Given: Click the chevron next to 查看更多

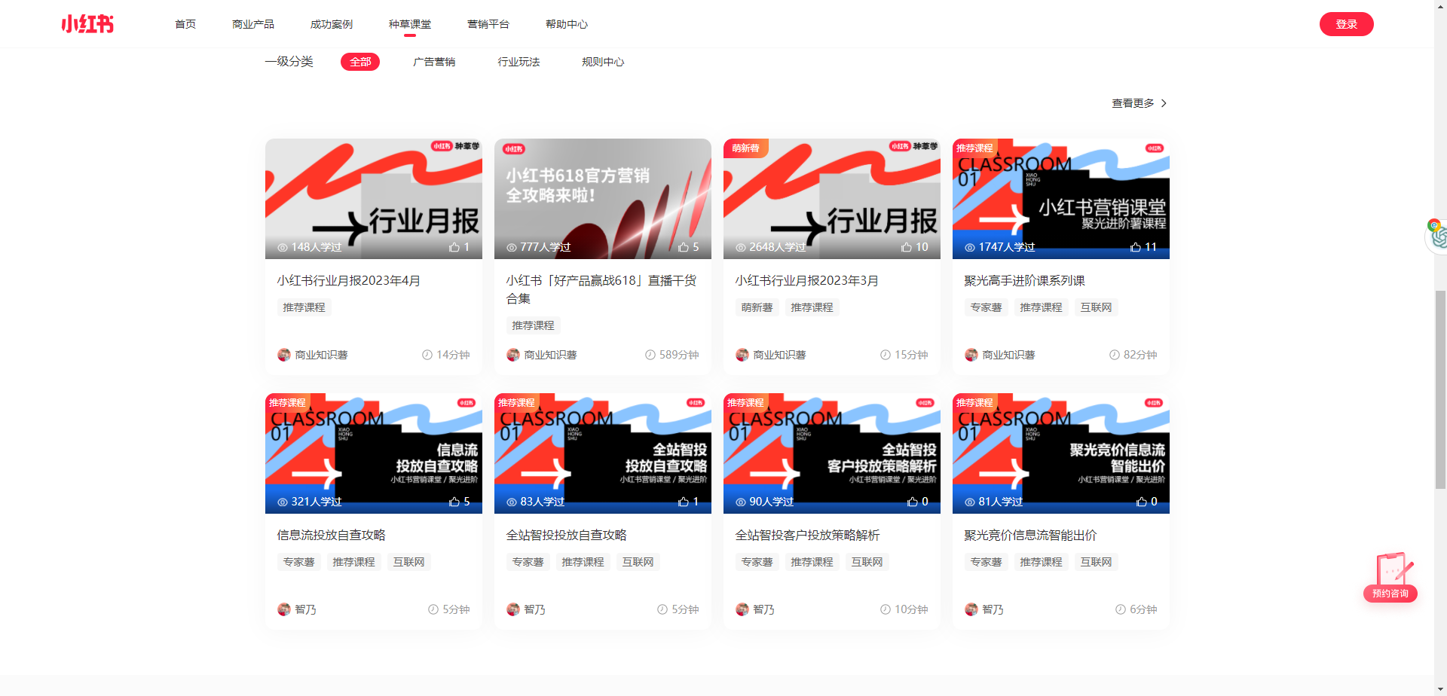Looking at the screenshot, I should [1164, 103].
